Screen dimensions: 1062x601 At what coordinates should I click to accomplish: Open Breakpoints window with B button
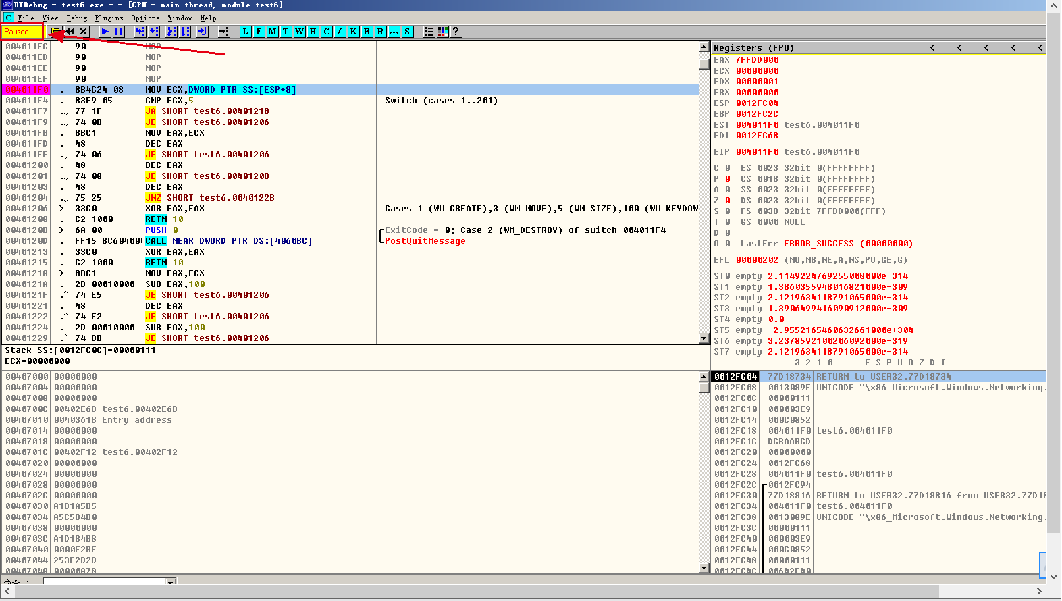click(367, 32)
